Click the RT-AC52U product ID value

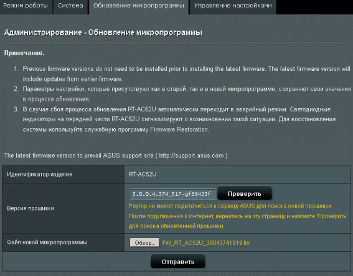[x=143, y=174]
